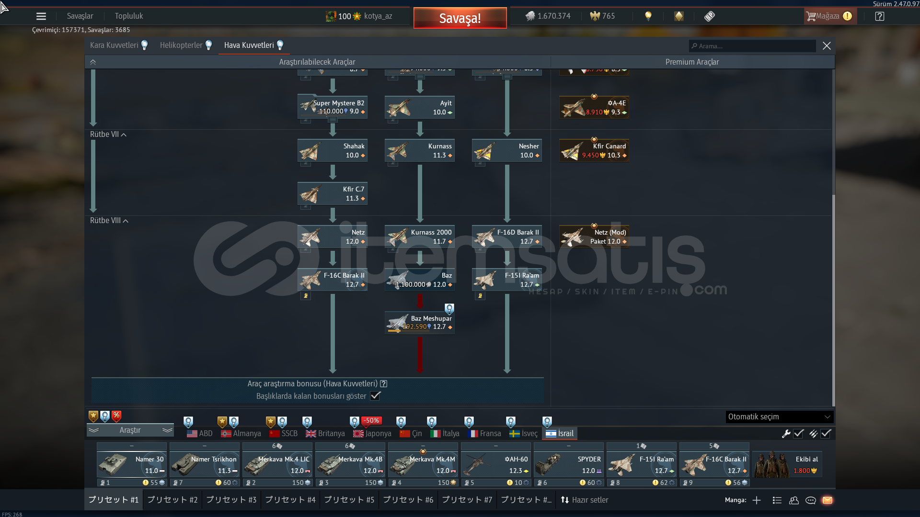Click the gold star shield icon above Araştır
The image size is (920, 517).
tap(93, 416)
